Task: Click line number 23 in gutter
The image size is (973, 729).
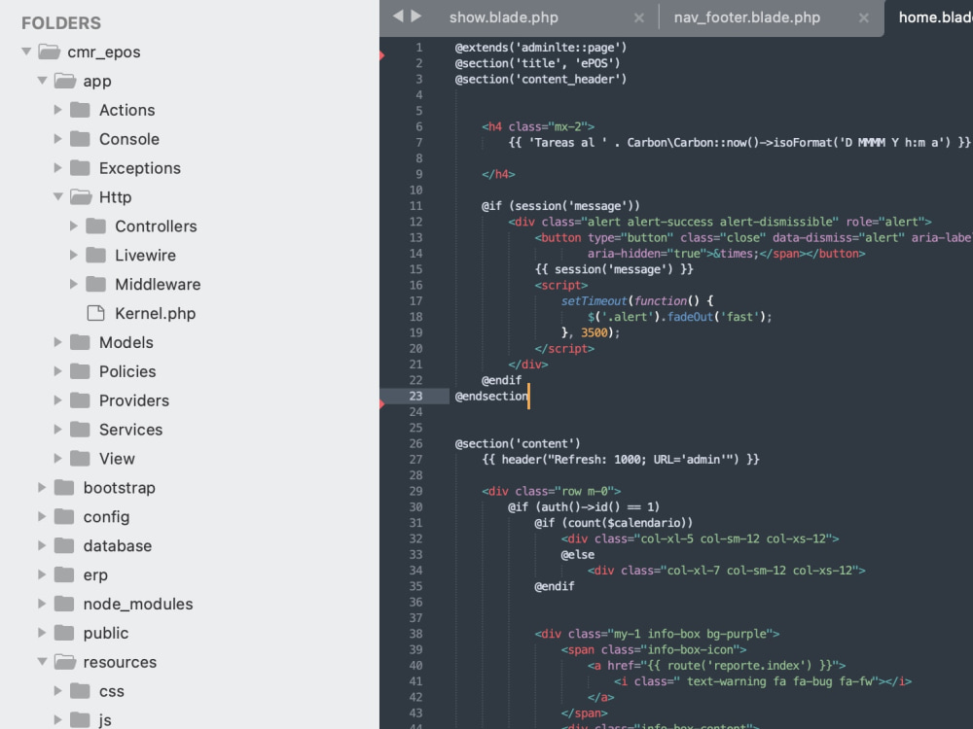Action: tap(415, 396)
